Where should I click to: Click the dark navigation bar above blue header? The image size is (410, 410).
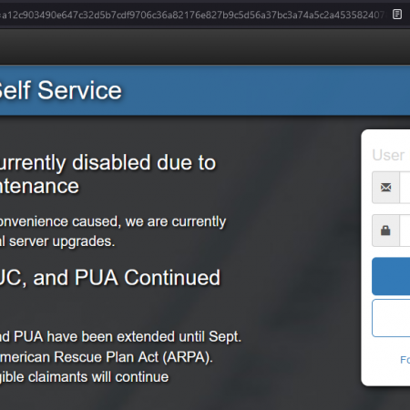(x=205, y=47)
